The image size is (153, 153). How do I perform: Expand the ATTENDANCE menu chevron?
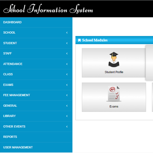pyautogui.click(x=67, y=64)
